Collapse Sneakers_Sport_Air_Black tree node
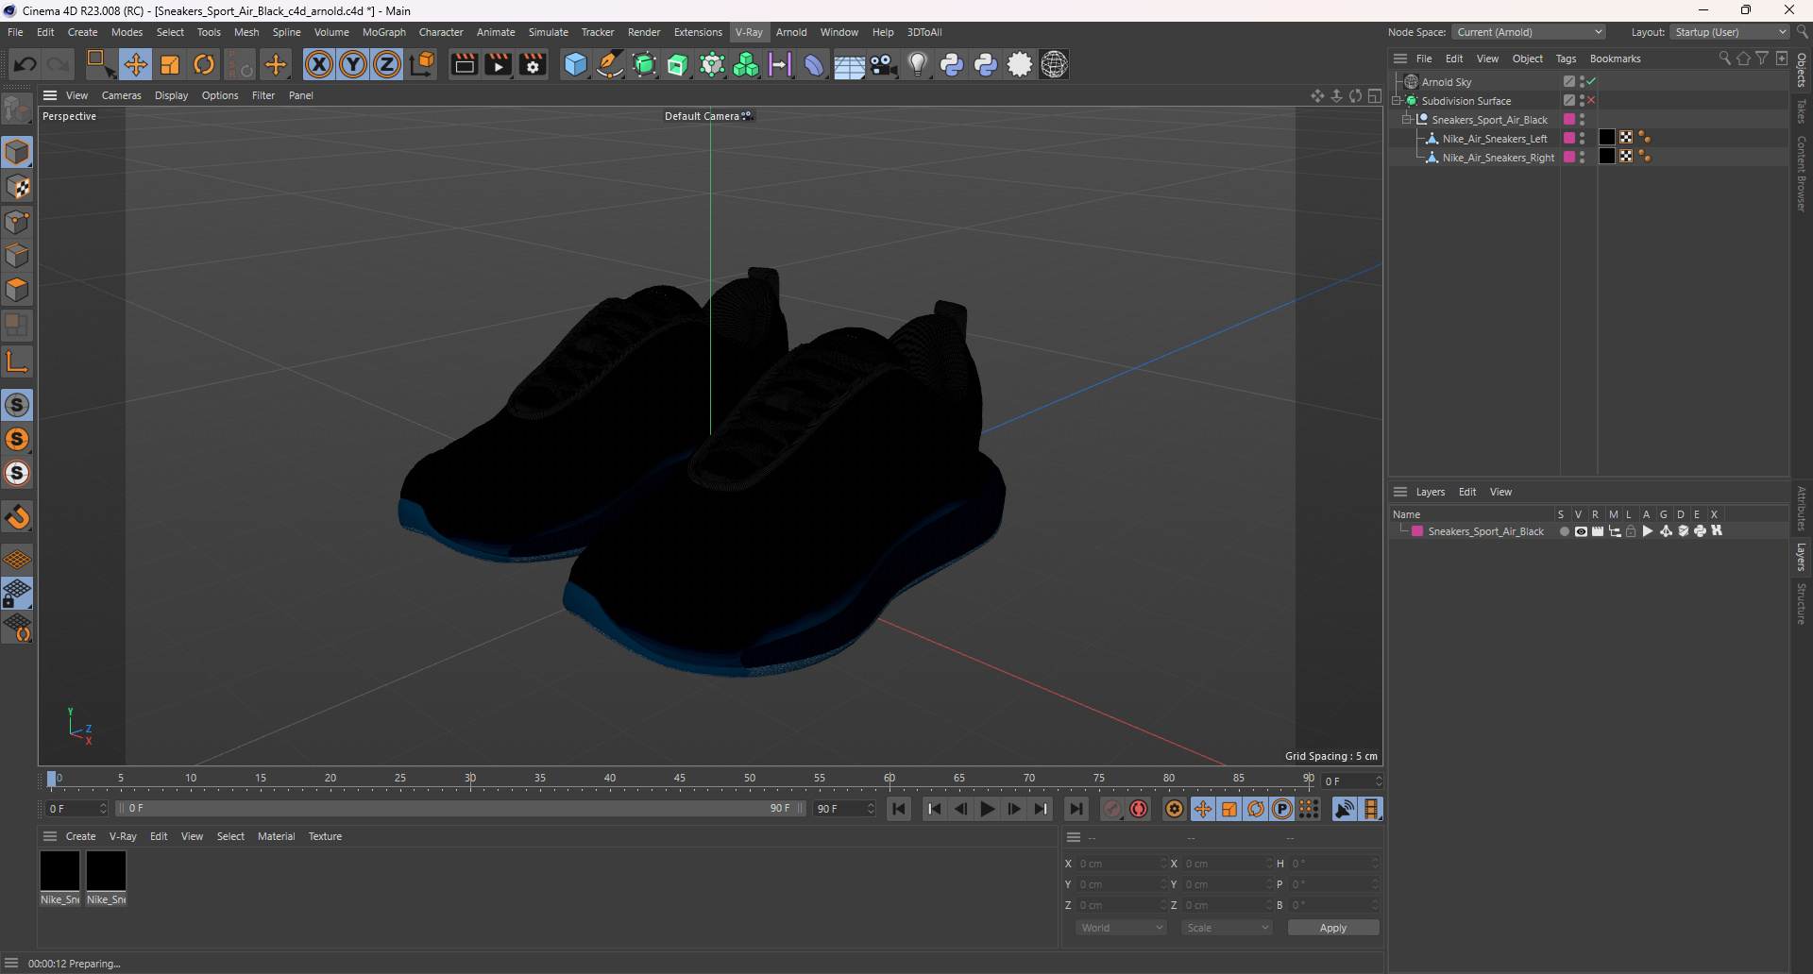 tap(1407, 120)
